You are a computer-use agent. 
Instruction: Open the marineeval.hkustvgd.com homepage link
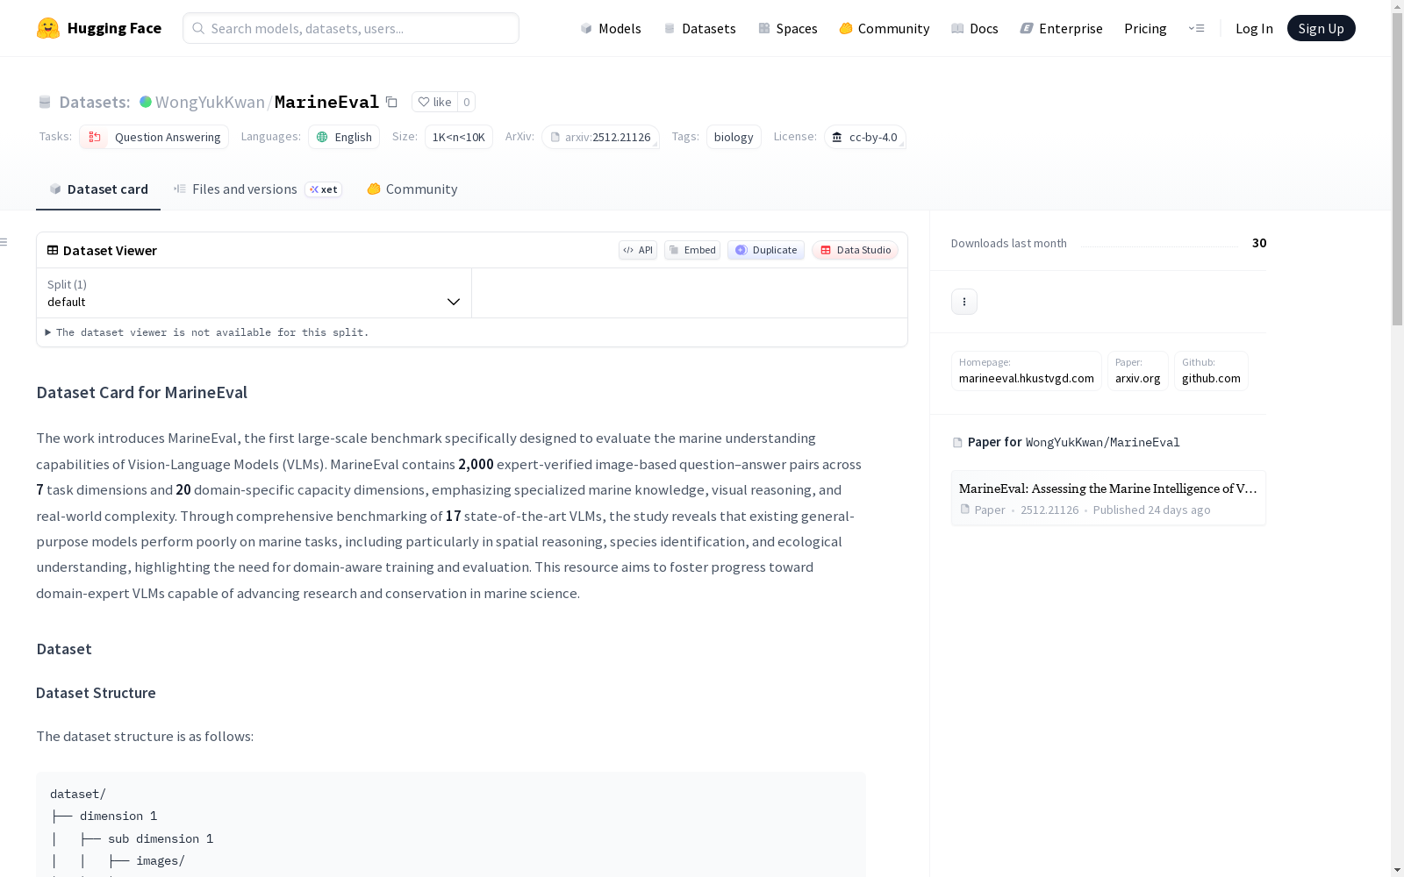click(x=1027, y=371)
